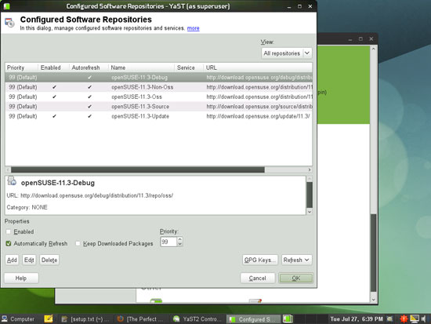
Task: Open the volume control tray icon
Action: [424, 319]
